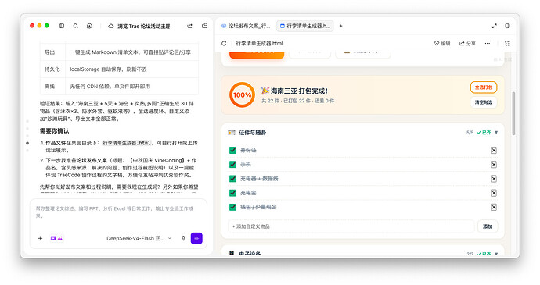
Task: Select the 行李清单生成器 tab
Action: (305, 26)
